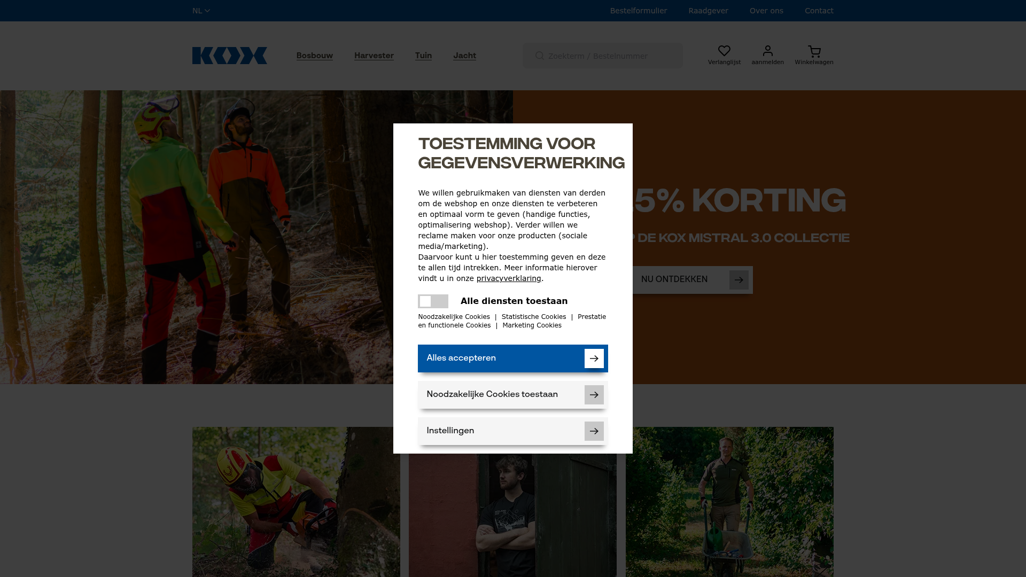Click the search magnifier icon

[539, 56]
